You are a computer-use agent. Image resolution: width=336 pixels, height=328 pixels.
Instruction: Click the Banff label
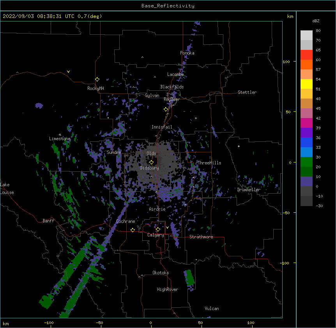[x=48, y=221]
